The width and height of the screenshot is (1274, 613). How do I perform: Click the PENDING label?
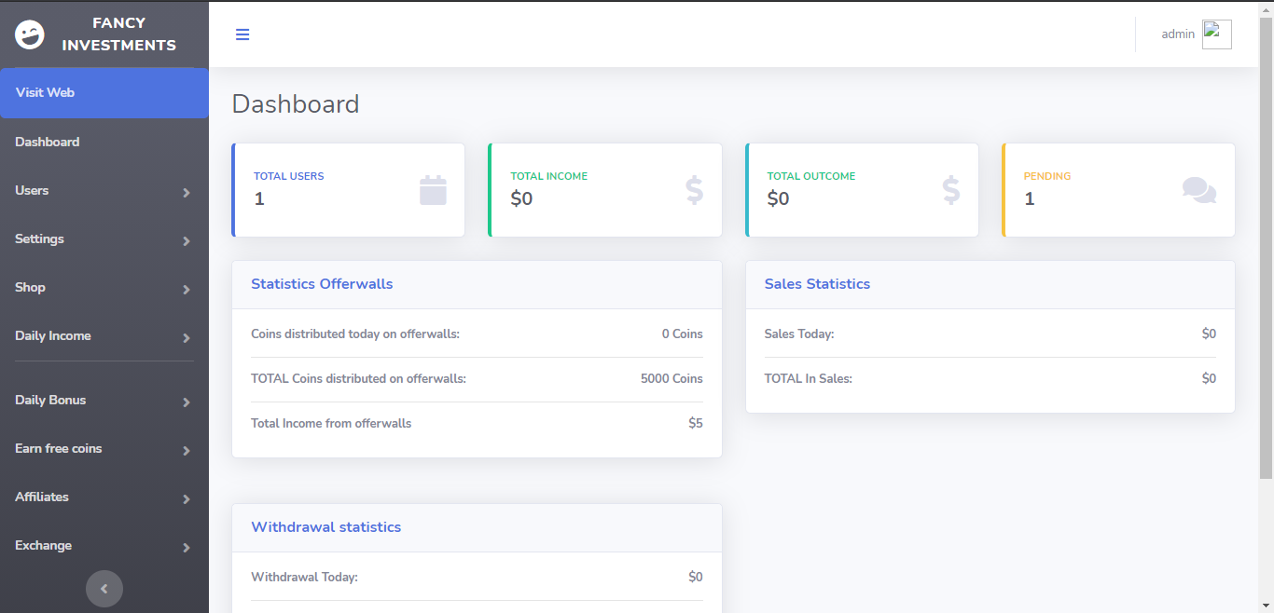1047,176
